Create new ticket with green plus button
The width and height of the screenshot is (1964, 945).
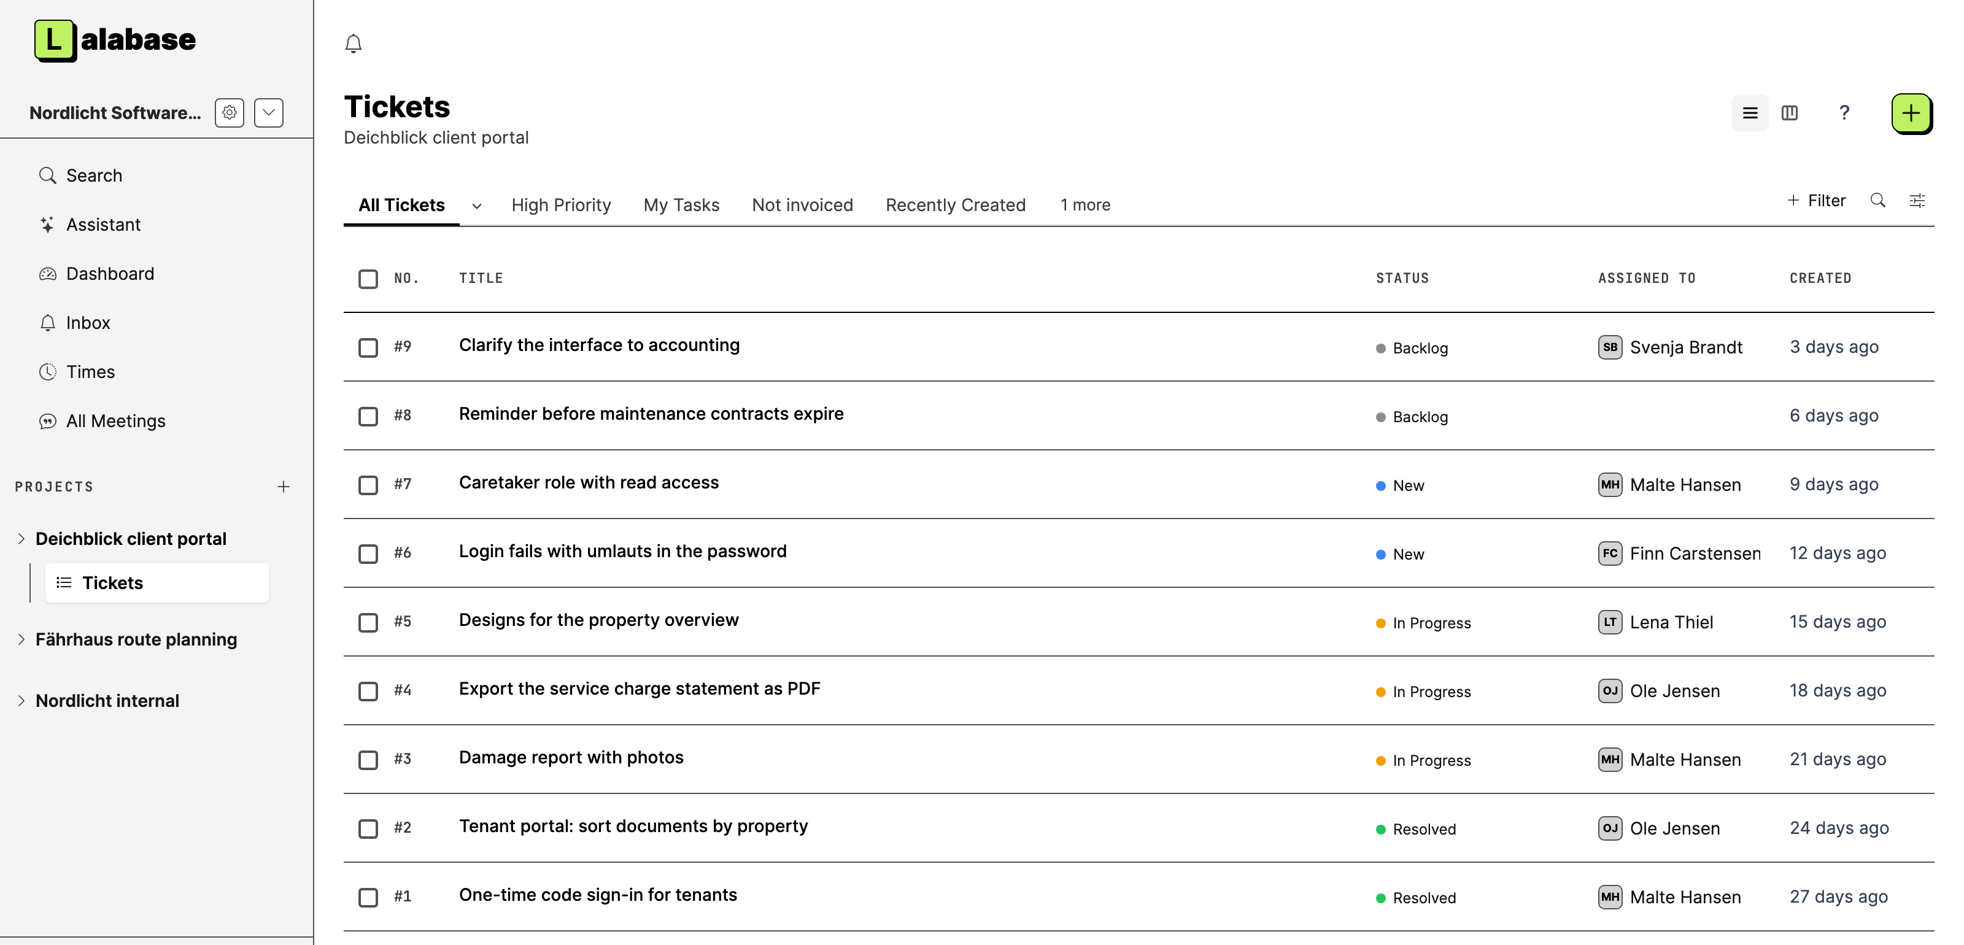pos(1911,114)
